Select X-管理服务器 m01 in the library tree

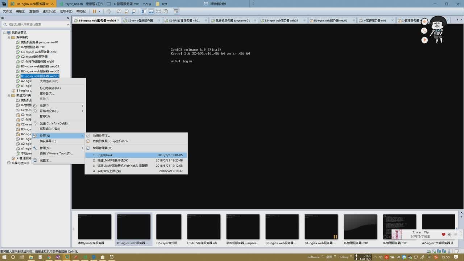(x=33, y=47)
